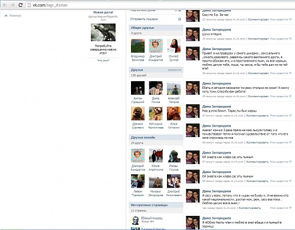Click the browser reload icon

pyautogui.click(x=20, y=5)
